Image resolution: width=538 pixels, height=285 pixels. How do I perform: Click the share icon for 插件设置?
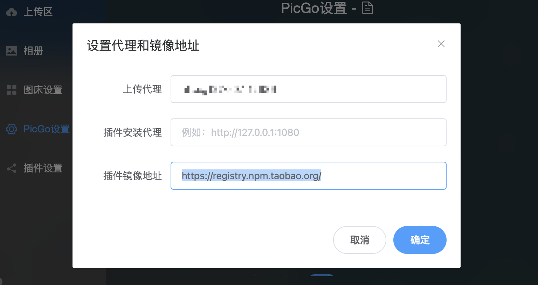point(12,168)
